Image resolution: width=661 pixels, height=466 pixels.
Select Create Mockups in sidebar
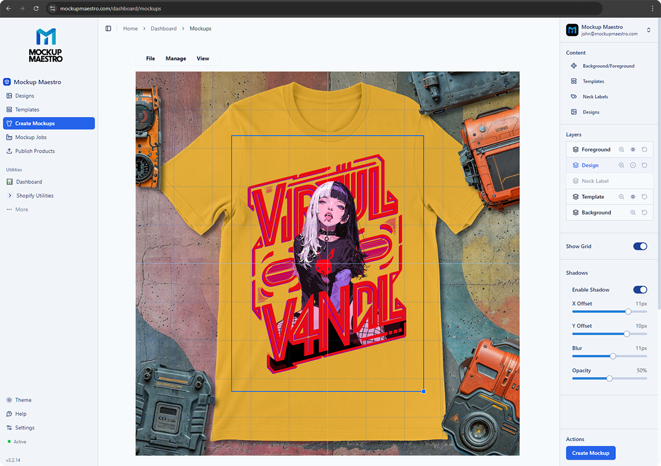(x=49, y=123)
